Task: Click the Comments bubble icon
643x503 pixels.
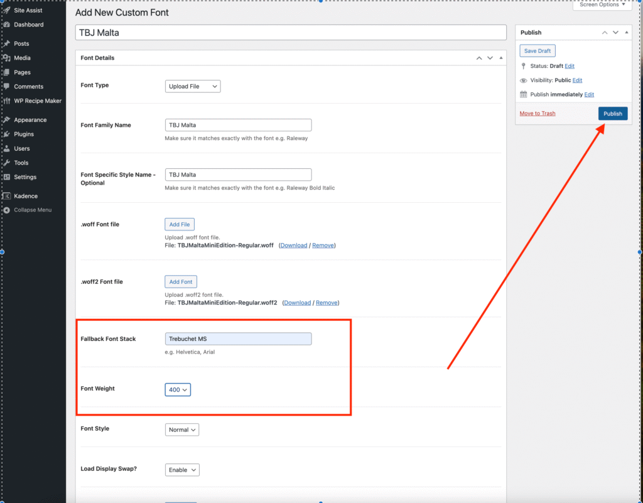Action: pyautogui.click(x=6, y=87)
